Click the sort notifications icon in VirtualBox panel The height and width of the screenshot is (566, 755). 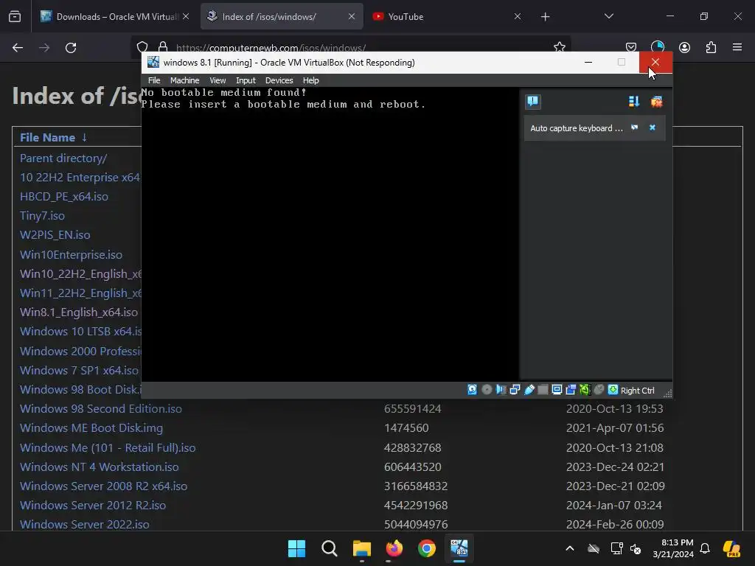(x=633, y=102)
